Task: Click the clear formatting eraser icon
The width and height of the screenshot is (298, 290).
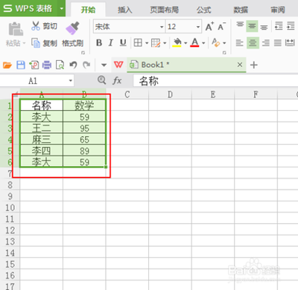Action: 215,42
